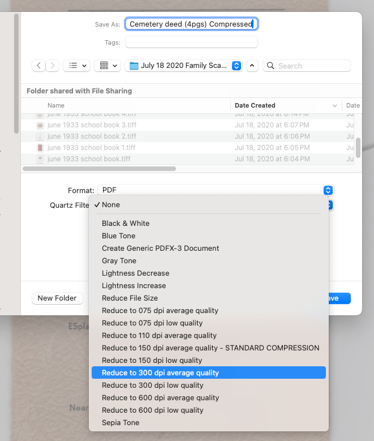Select the june 1933 school book 2.tiff icon

pos(40,136)
